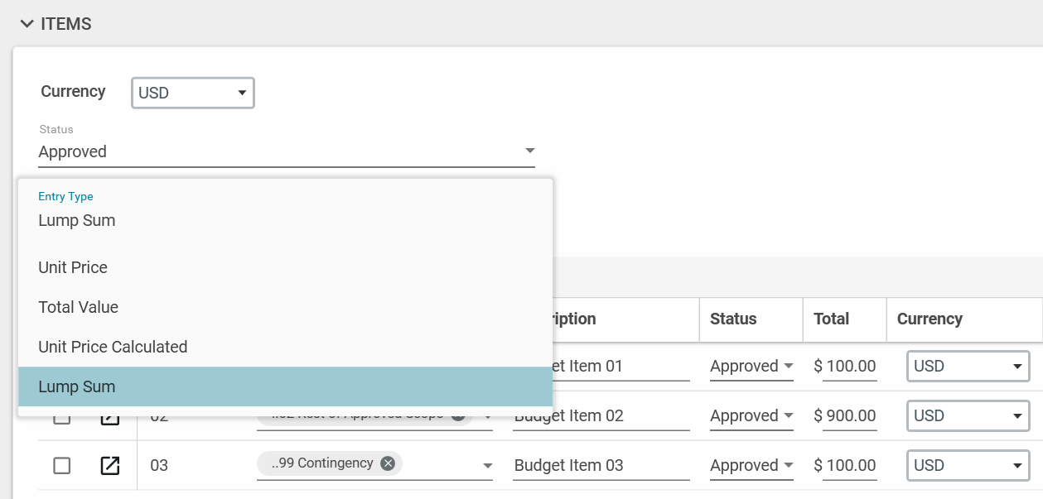
Task: Open the top Currency USD dropdown
Action: [192, 93]
